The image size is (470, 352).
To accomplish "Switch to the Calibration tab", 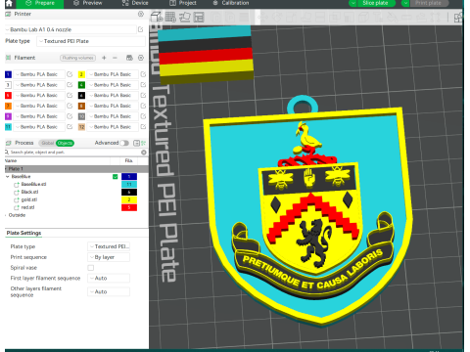I will (x=231, y=3).
